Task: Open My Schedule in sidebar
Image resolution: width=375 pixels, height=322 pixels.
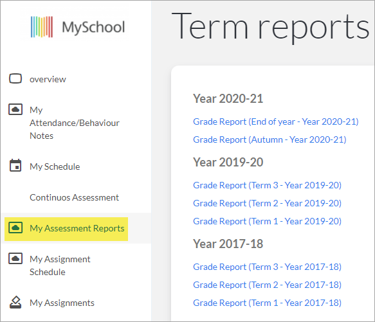Action: pos(55,166)
